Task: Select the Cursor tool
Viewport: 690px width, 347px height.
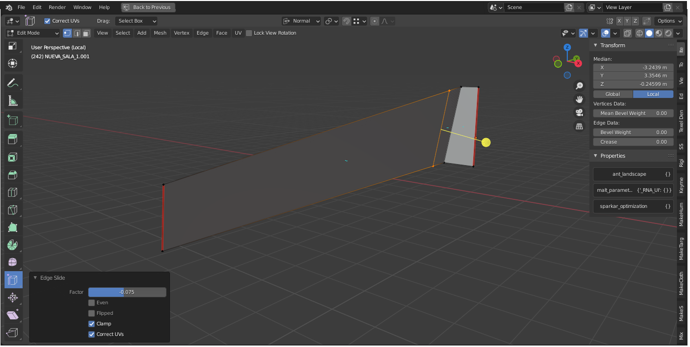Action: pyautogui.click(x=13, y=63)
